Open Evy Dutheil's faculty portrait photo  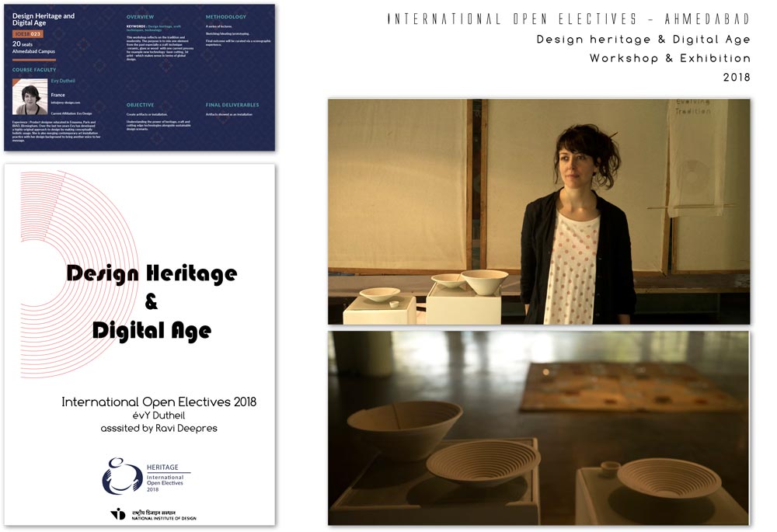click(30, 99)
